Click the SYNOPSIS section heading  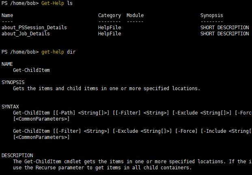13,82
